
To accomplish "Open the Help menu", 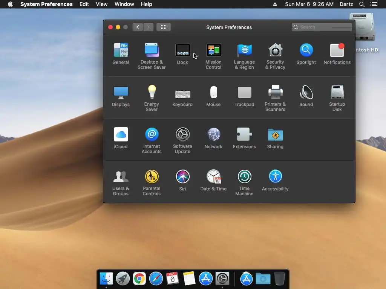I will coord(147,4).
